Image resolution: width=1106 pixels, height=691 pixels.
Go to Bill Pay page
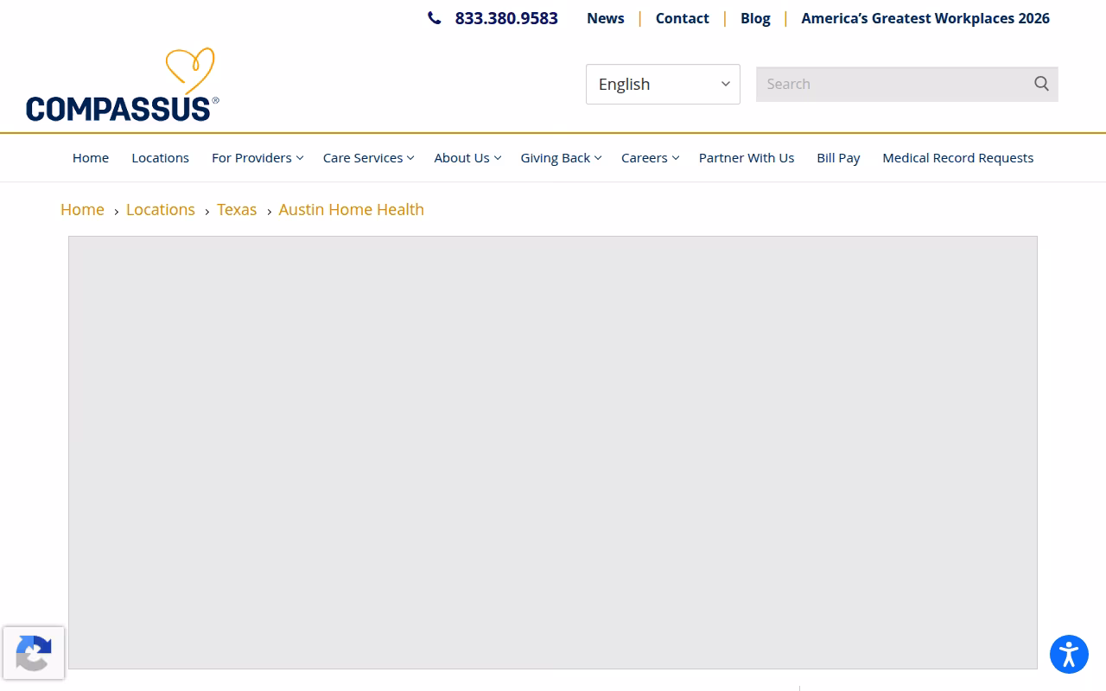click(838, 157)
